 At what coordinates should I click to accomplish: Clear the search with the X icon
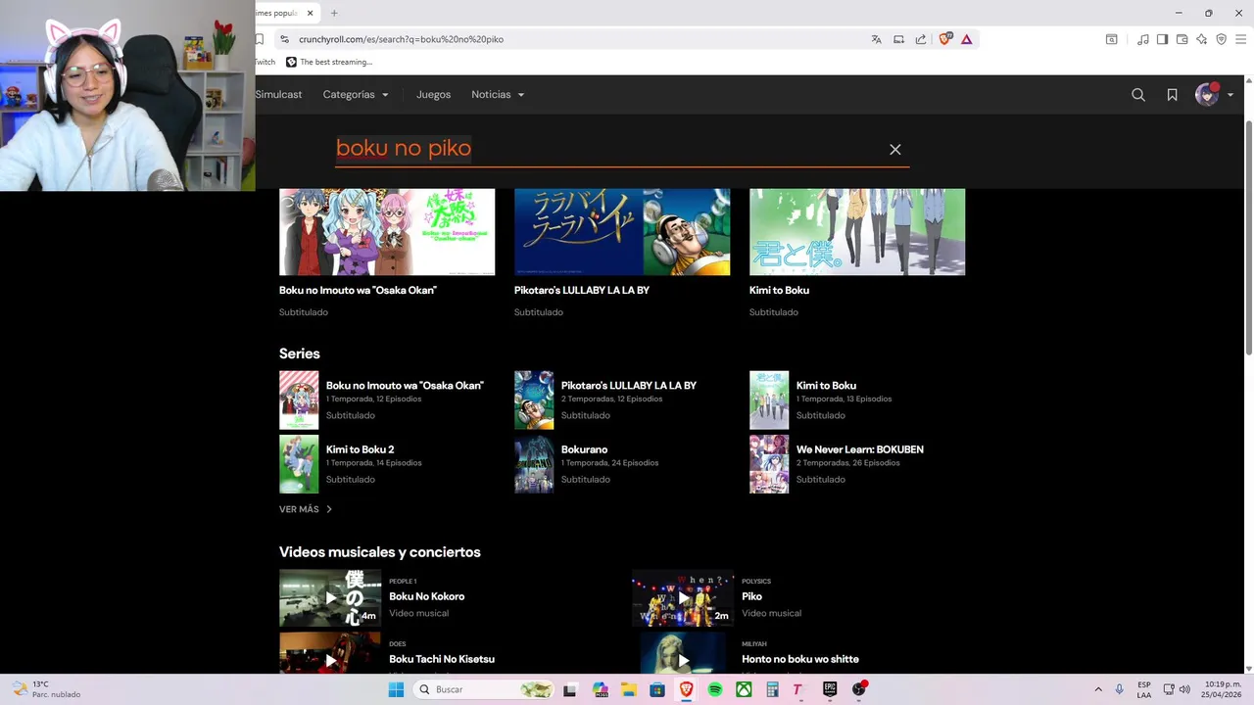click(x=894, y=149)
